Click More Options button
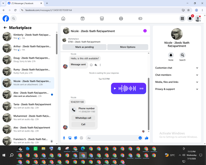The image size is (206, 165). point(128,47)
